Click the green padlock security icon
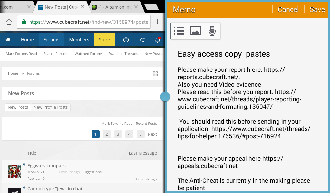This screenshot has width=330, height=193. pyautogui.click(x=24, y=22)
